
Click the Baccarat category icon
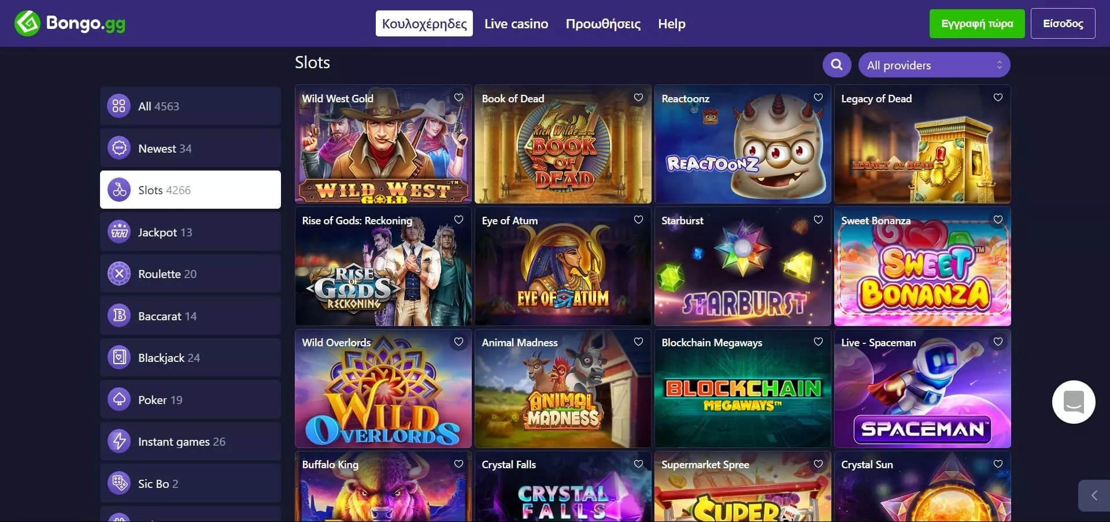point(119,316)
